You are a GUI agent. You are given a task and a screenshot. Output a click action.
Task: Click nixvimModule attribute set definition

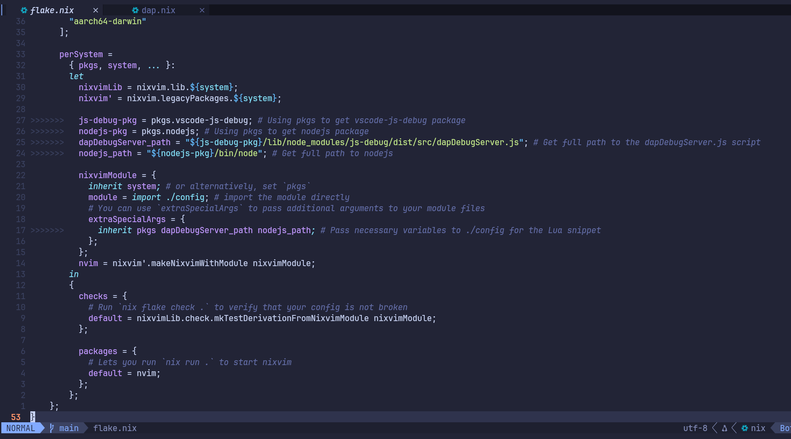point(108,175)
